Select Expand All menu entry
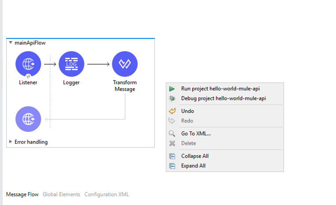The width and height of the screenshot is (336, 205). [x=225, y=166]
